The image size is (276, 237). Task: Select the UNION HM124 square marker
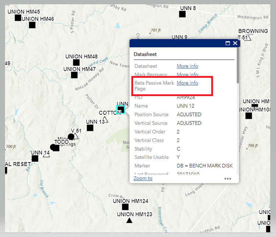(x=125, y=207)
